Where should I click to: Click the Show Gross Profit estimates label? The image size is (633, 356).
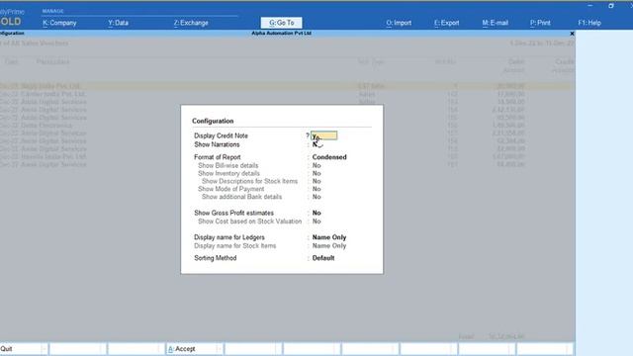[x=233, y=213]
